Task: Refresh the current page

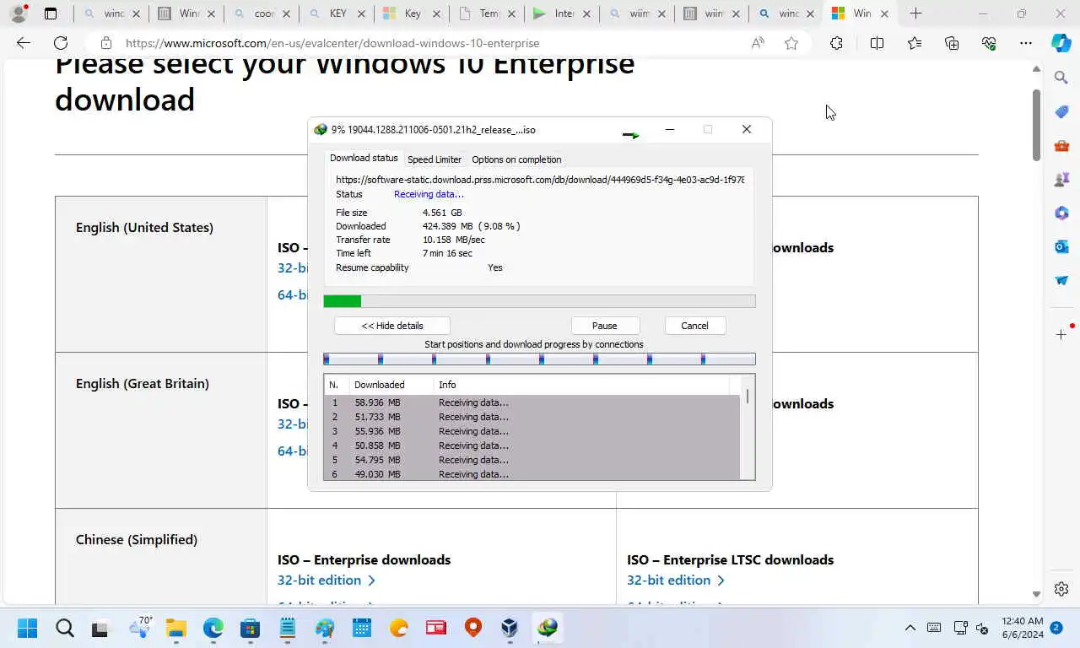Action: (61, 43)
